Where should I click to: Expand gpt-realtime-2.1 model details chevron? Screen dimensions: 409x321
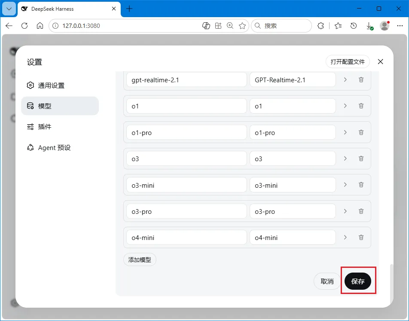[345, 80]
